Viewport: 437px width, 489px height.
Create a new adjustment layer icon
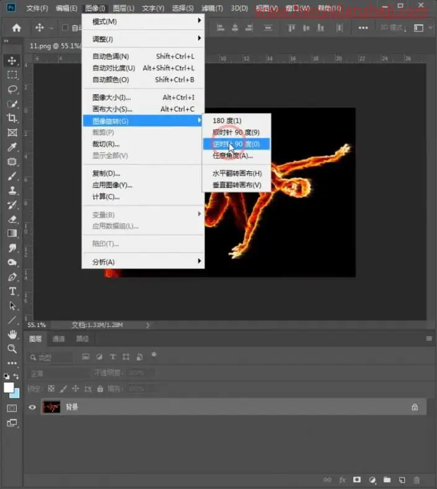(372, 480)
